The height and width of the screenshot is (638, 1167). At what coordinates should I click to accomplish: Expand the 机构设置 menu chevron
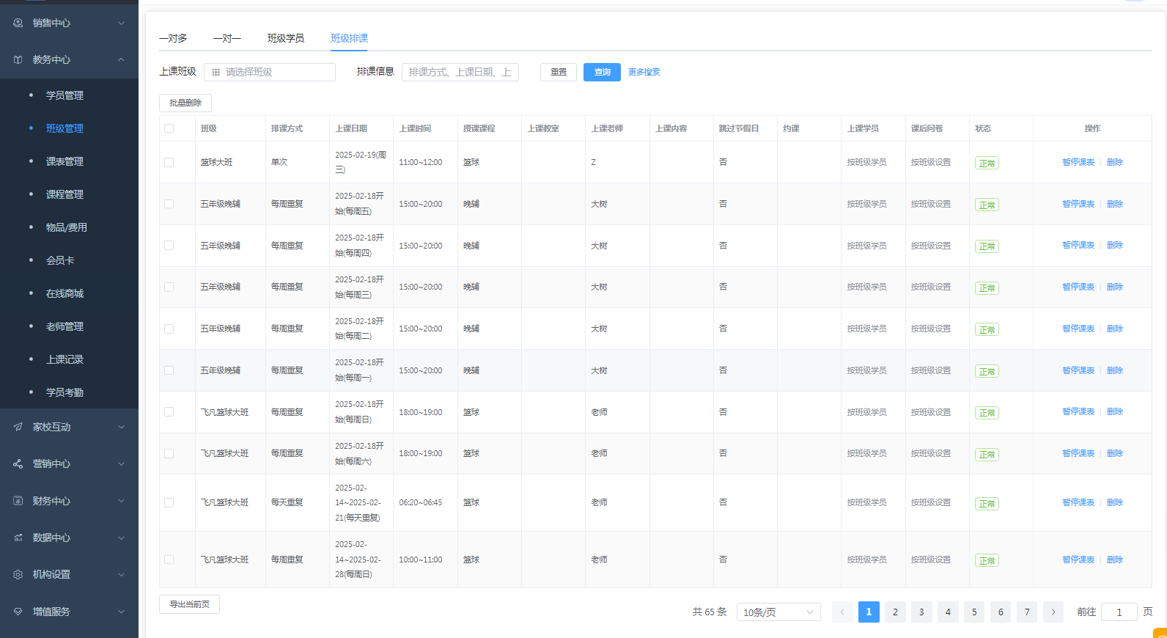click(x=121, y=574)
